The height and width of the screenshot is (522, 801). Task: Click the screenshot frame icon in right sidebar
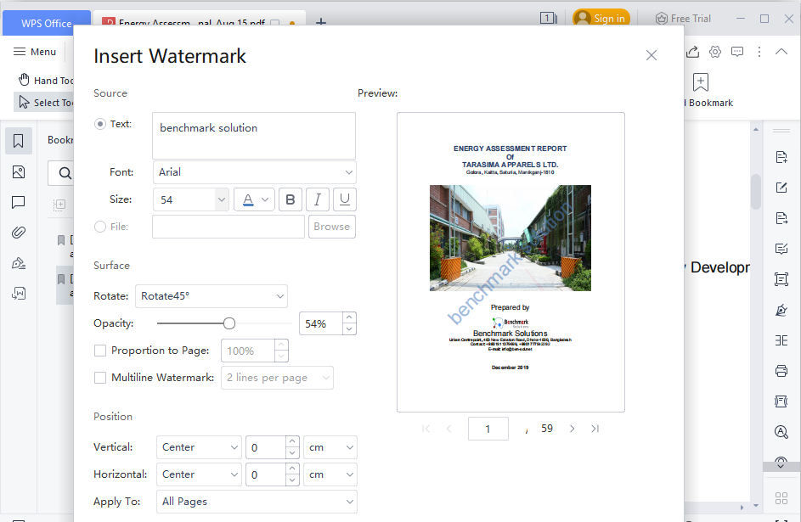click(781, 279)
